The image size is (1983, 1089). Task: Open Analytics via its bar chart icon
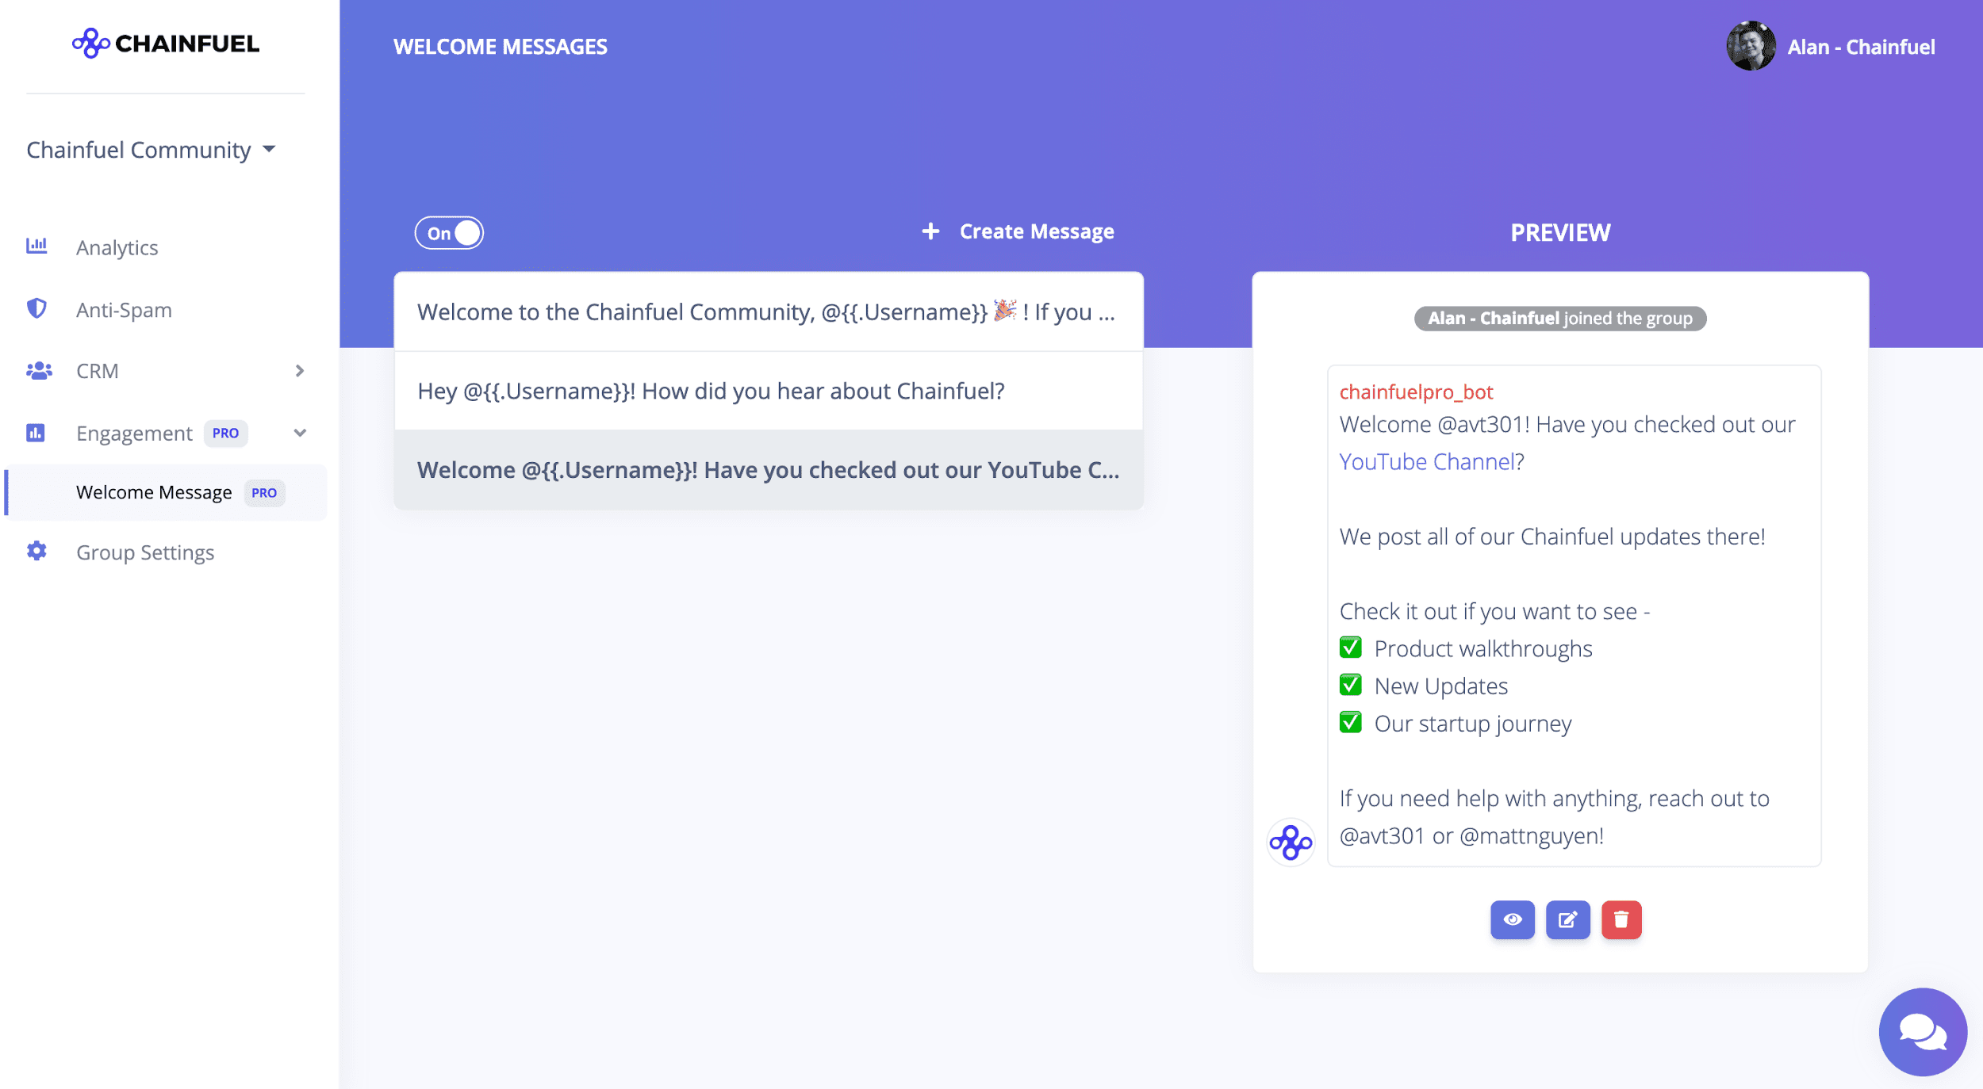36,246
